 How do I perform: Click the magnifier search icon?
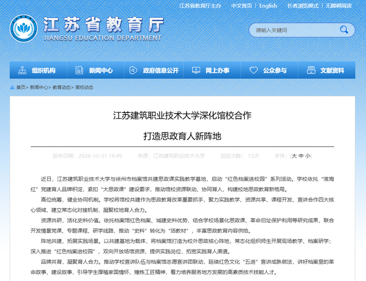coord(344,30)
